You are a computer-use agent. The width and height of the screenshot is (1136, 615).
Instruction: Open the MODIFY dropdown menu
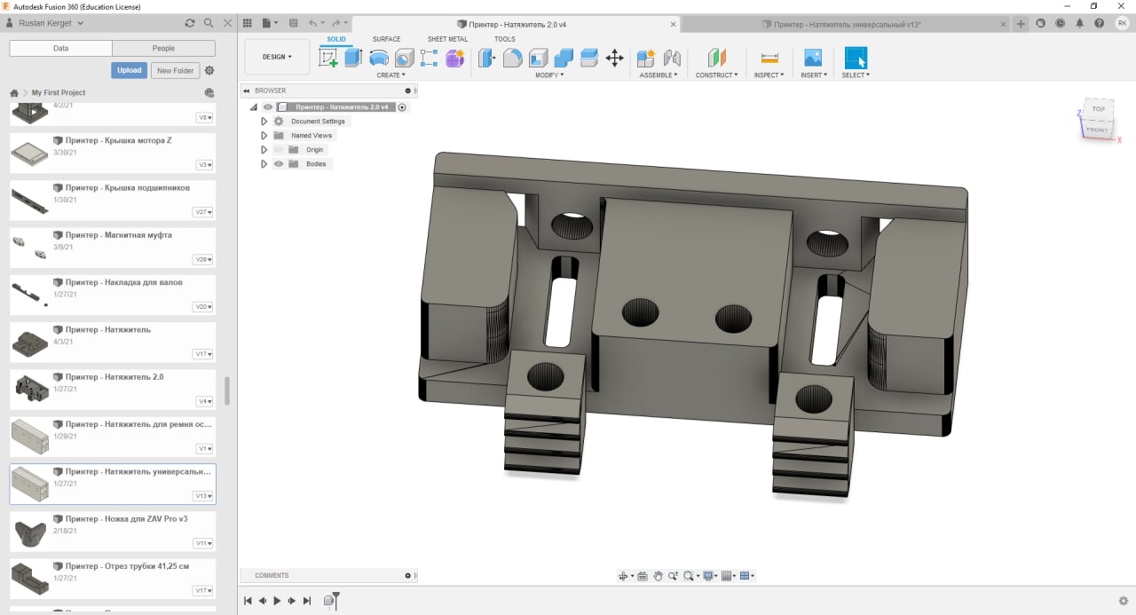click(x=549, y=75)
